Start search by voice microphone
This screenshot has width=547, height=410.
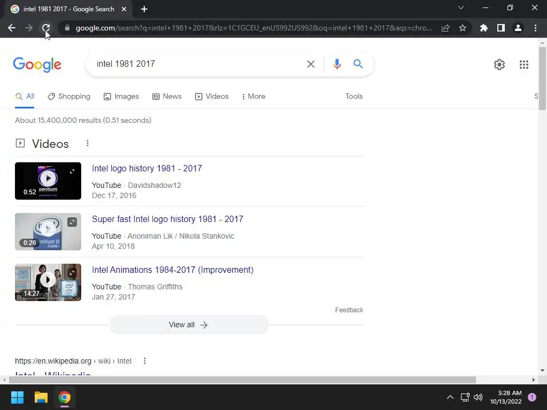click(337, 64)
